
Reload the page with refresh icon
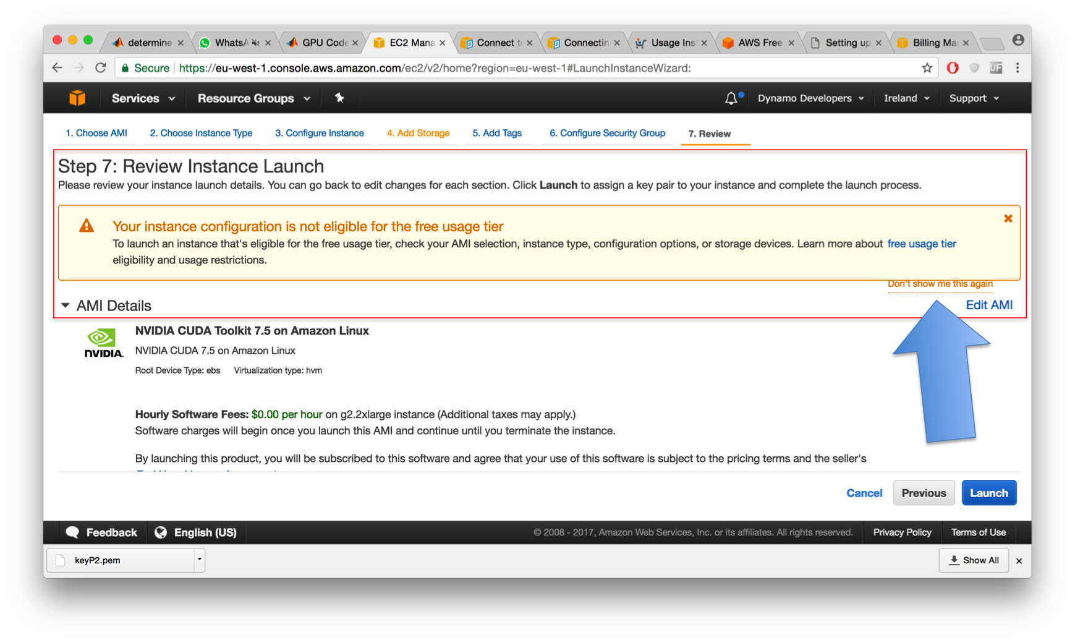tap(101, 68)
